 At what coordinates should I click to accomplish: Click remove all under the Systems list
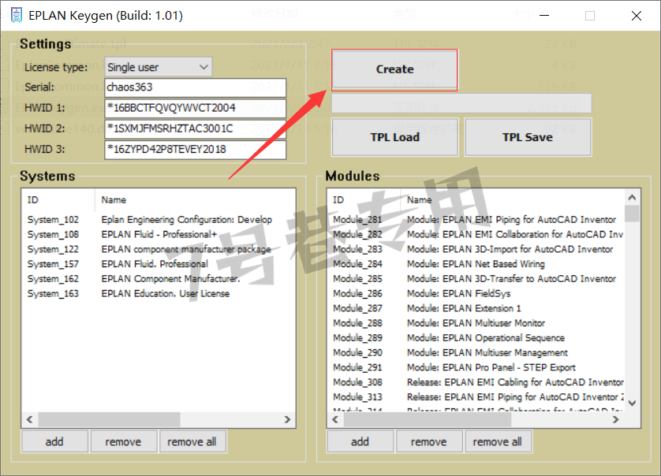[192, 441]
